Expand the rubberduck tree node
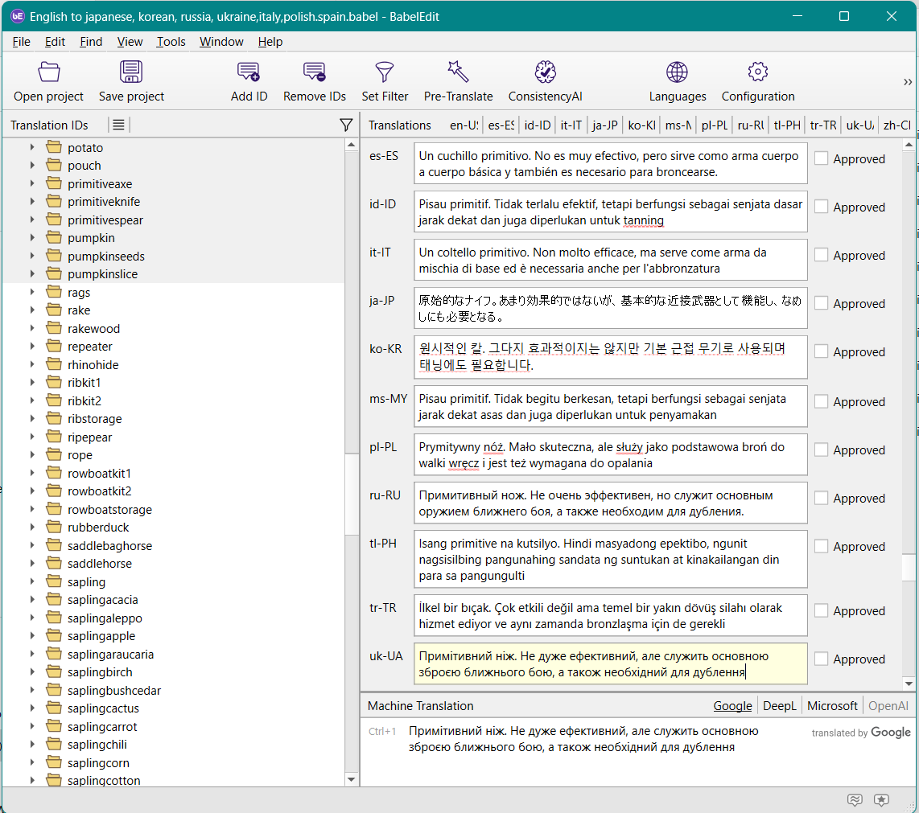The height and width of the screenshot is (813, 919). [x=32, y=528]
